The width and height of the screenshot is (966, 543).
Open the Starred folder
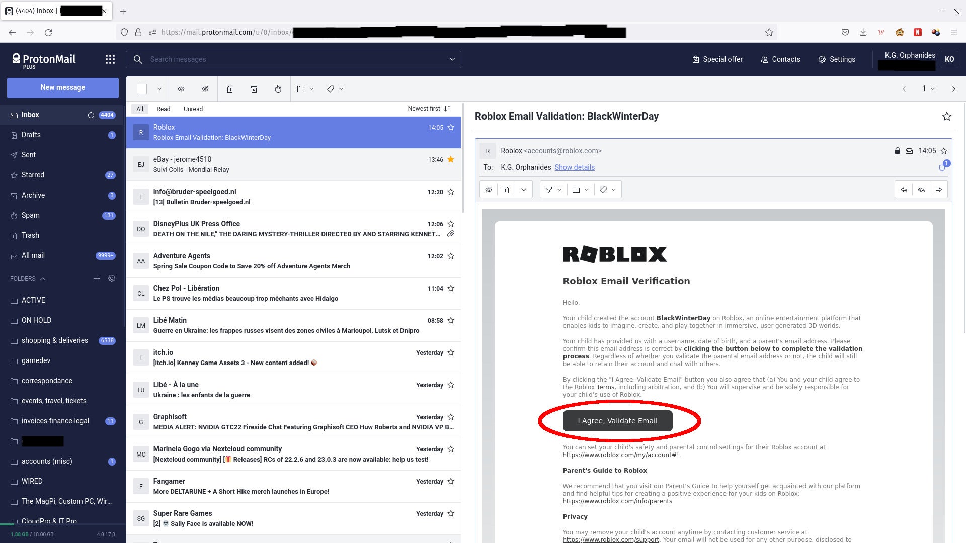pos(63,175)
